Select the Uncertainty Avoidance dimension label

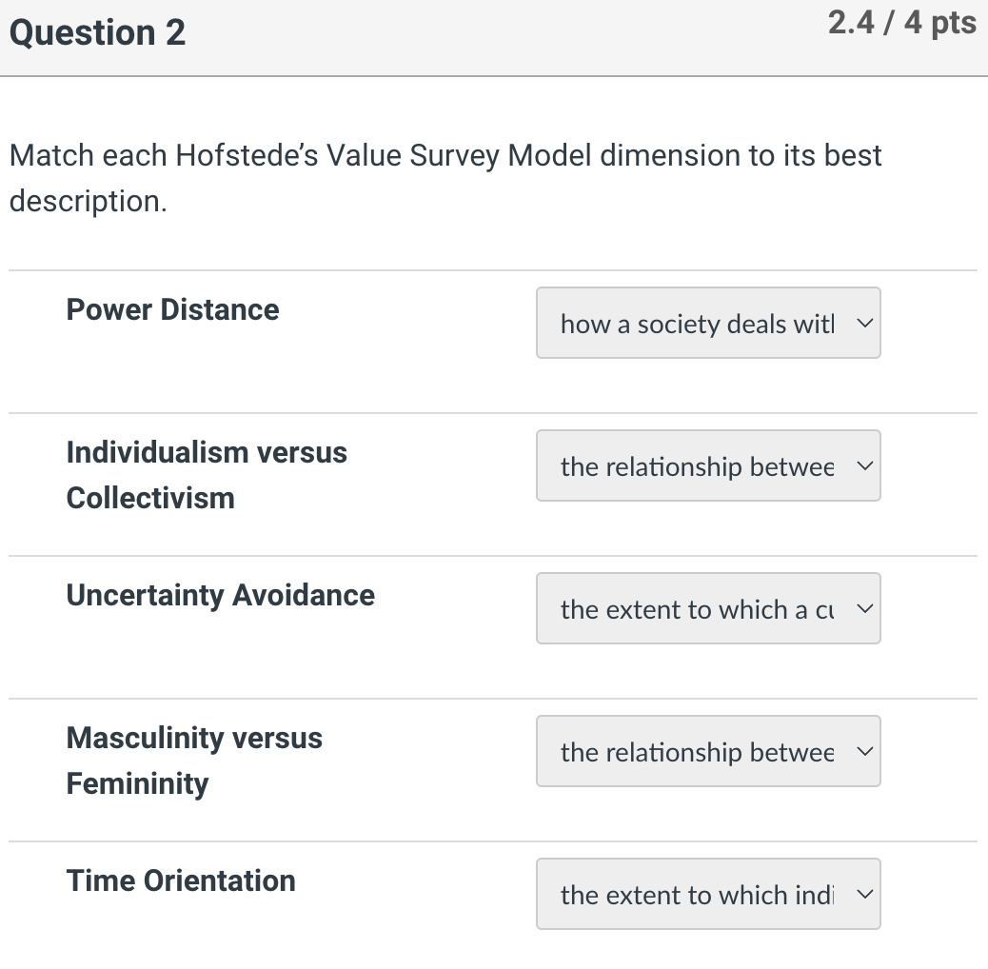pyautogui.click(x=220, y=595)
